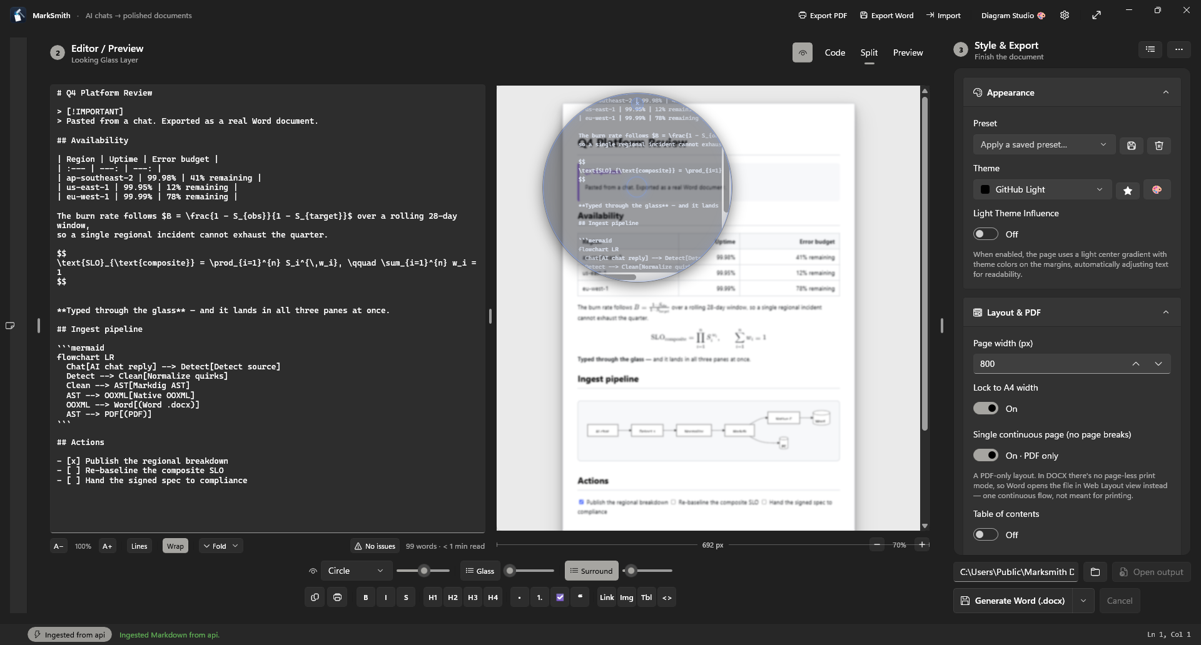Click Export PDF in the title bar

[x=823, y=16]
